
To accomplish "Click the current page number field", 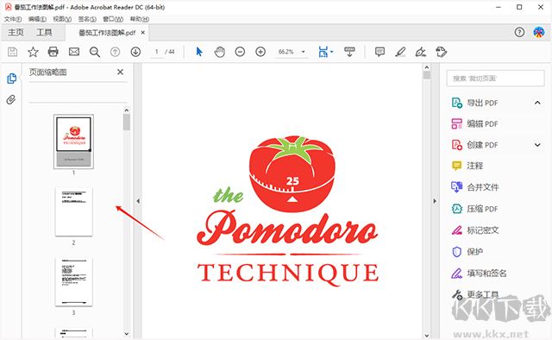I will pyautogui.click(x=157, y=52).
